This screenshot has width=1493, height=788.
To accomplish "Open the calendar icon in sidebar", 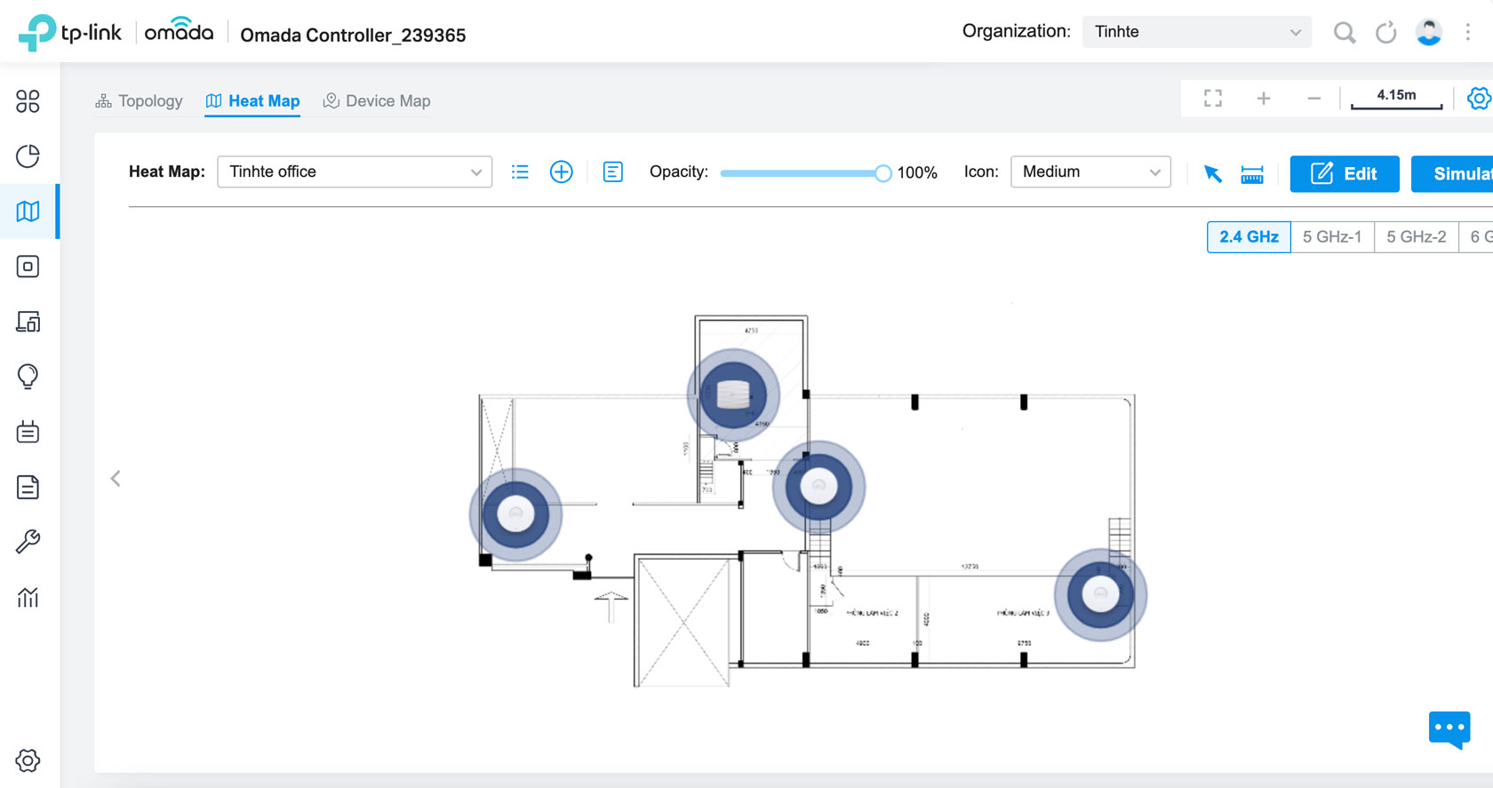I will tap(28, 432).
